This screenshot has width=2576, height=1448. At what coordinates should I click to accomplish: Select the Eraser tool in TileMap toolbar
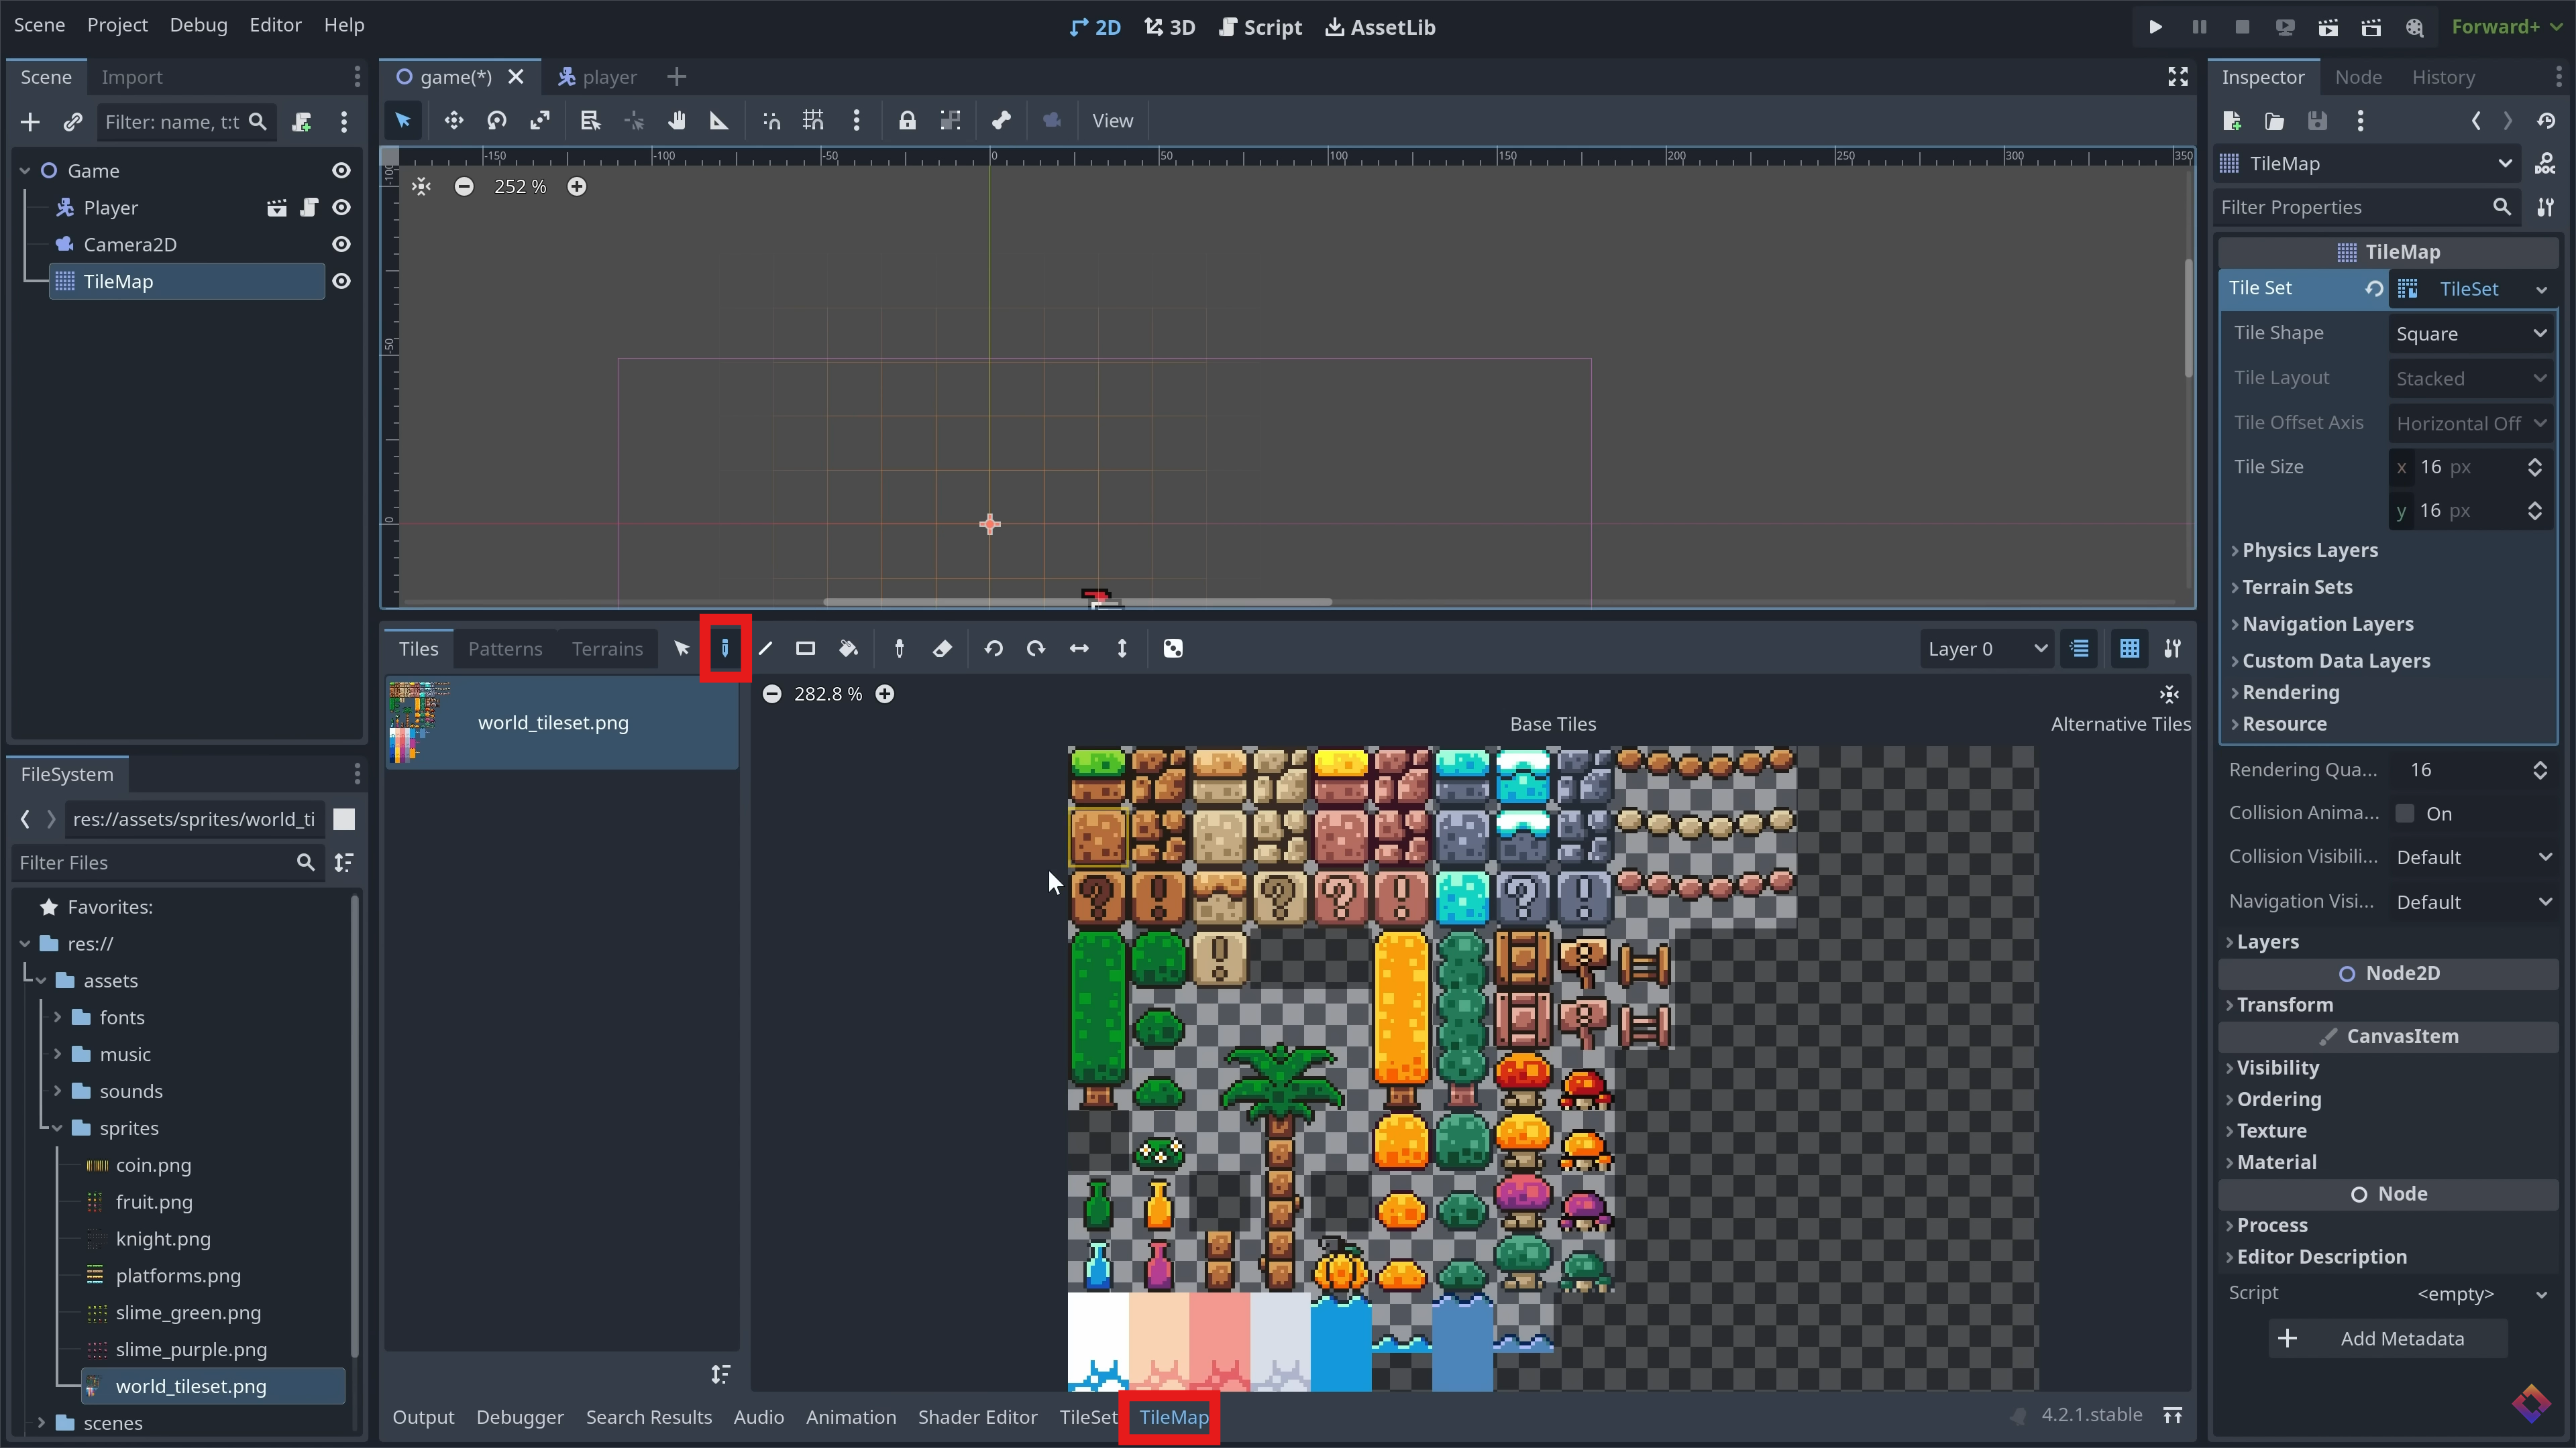point(942,648)
